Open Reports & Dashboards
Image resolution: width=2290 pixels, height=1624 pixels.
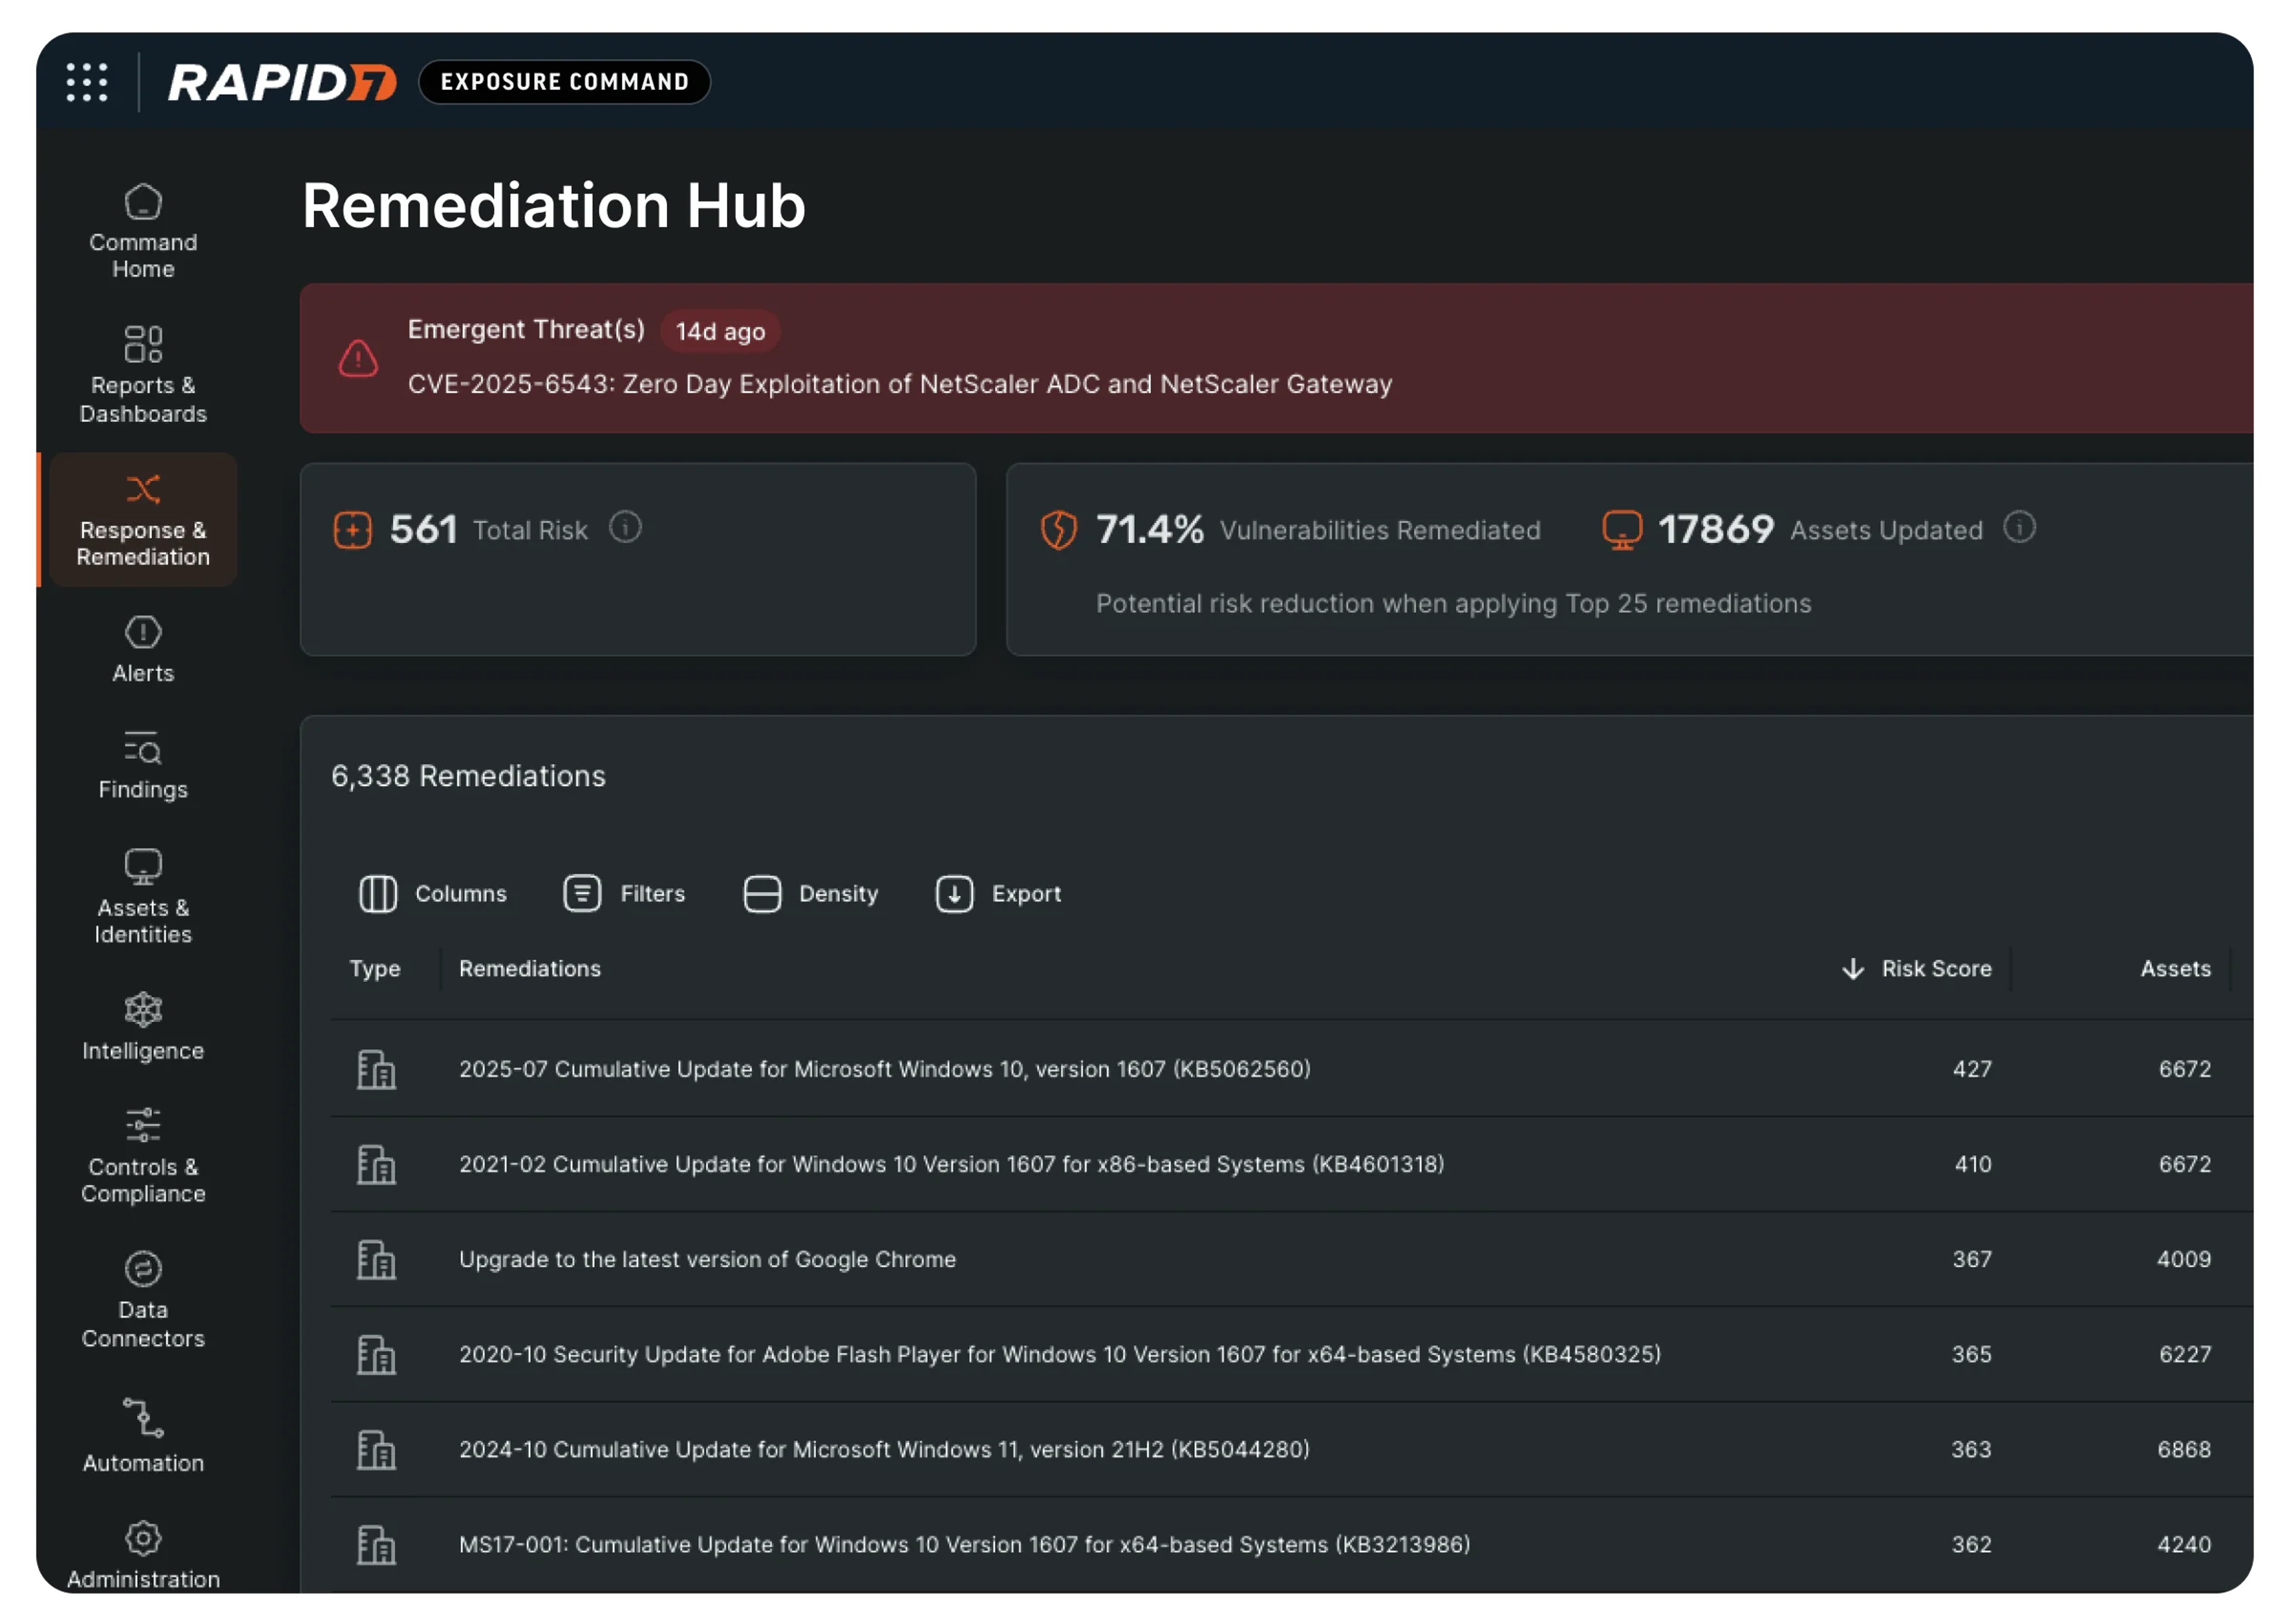point(143,374)
